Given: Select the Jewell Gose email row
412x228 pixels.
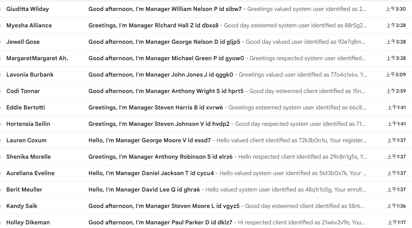Looking at the screenshot, I should click(206, 42).
